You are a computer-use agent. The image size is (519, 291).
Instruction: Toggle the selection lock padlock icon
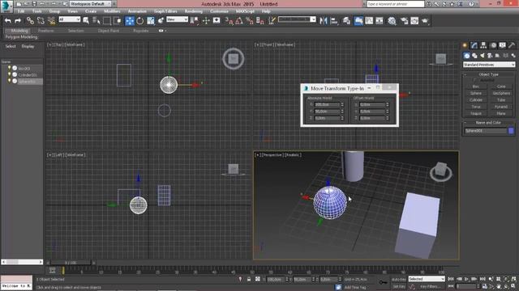(249, 280)
